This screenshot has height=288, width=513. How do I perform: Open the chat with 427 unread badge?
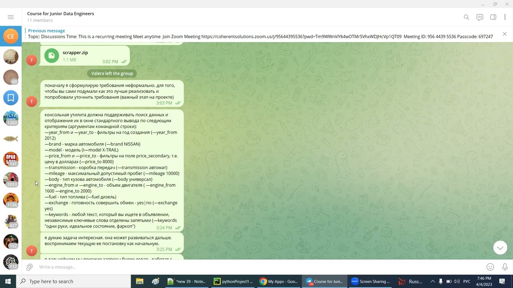(11, 221)
